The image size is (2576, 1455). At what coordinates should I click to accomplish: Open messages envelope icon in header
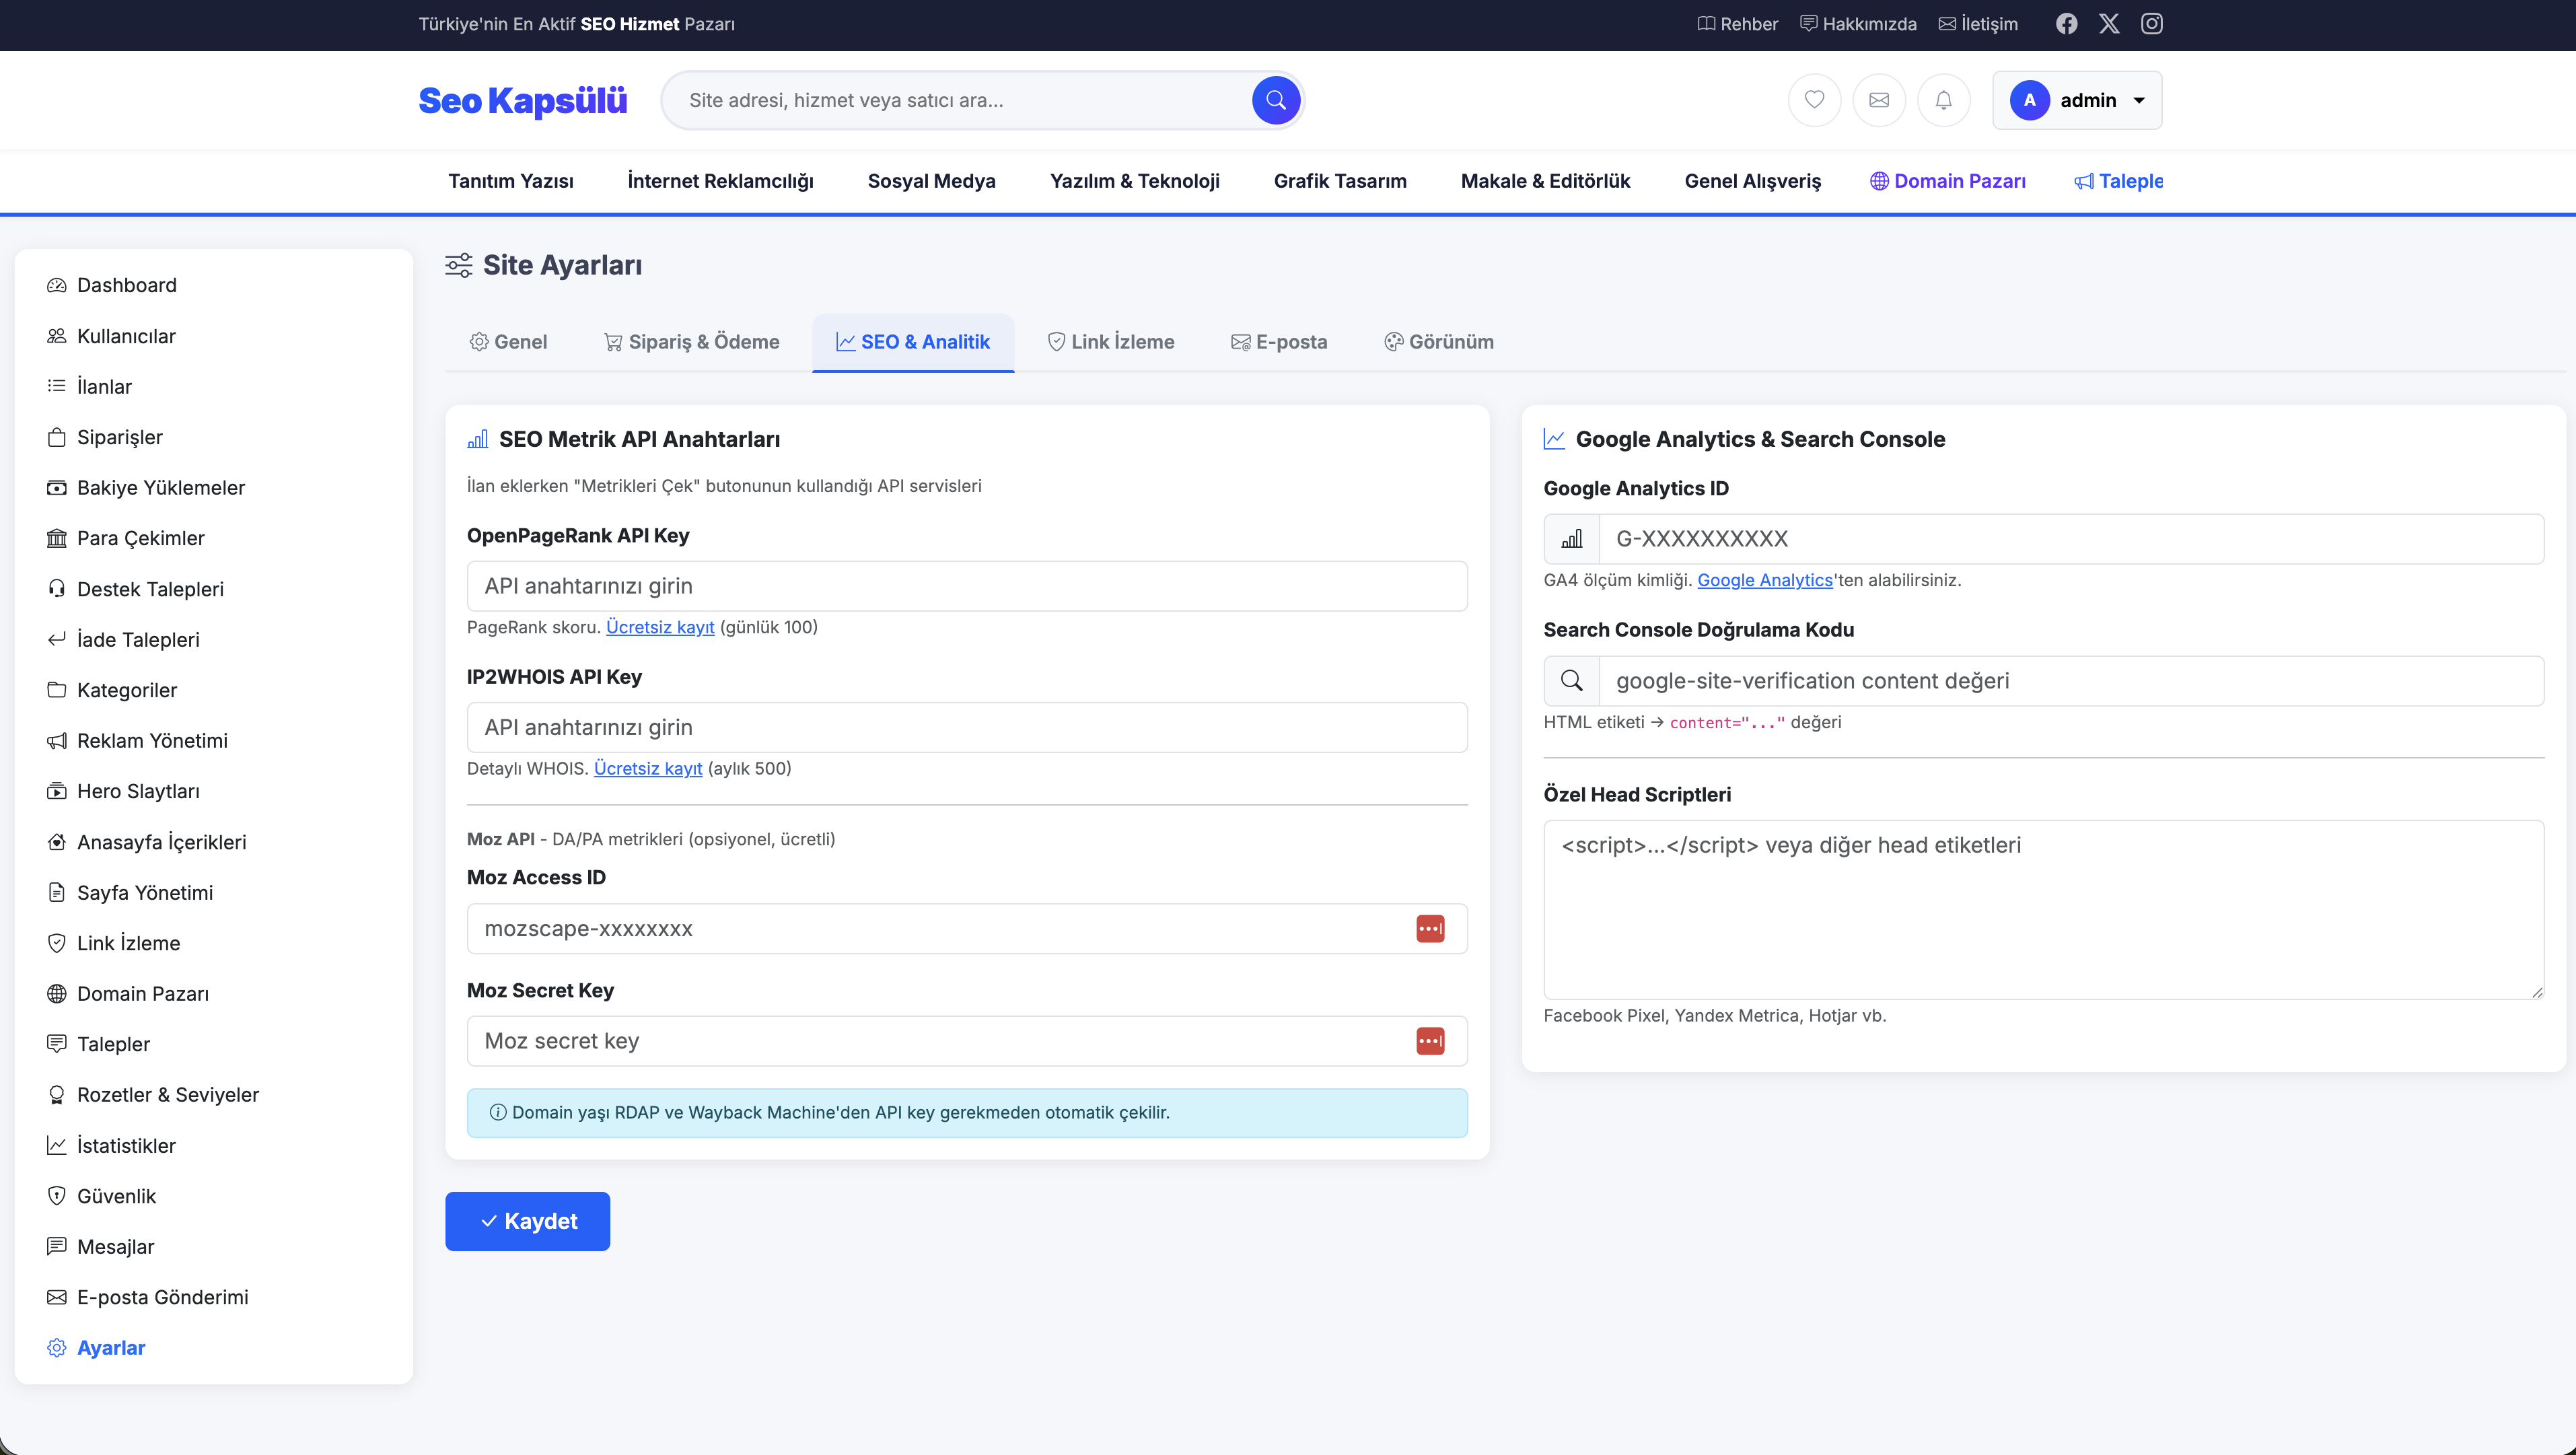pyautogui.click(x=1879, y=100)
